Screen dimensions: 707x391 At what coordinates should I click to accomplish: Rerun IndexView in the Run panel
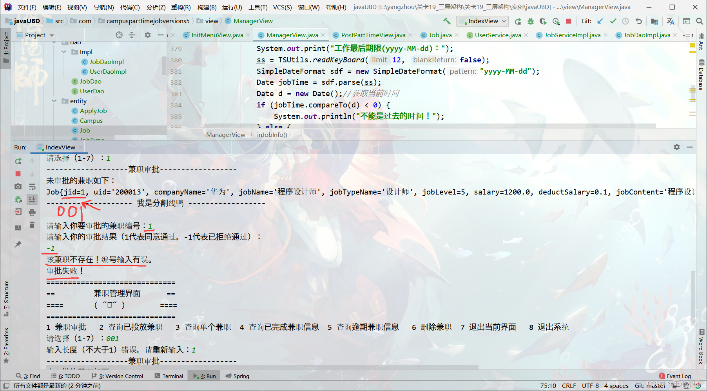pyautogui.click(x=18, y=161)
